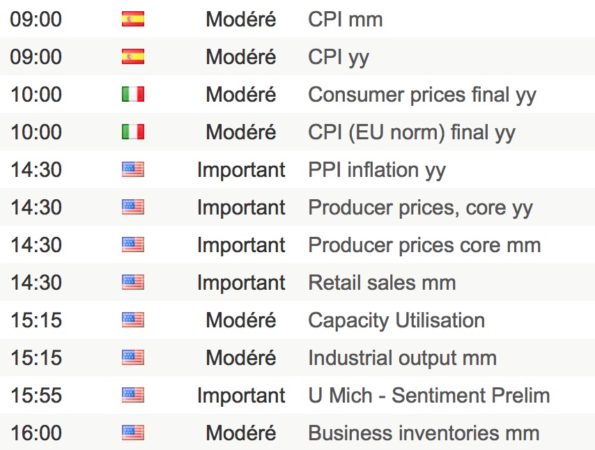The height and width of the screenshot is (450, 595).
Task: Open the CPI mm event
Action: point(345,19)
